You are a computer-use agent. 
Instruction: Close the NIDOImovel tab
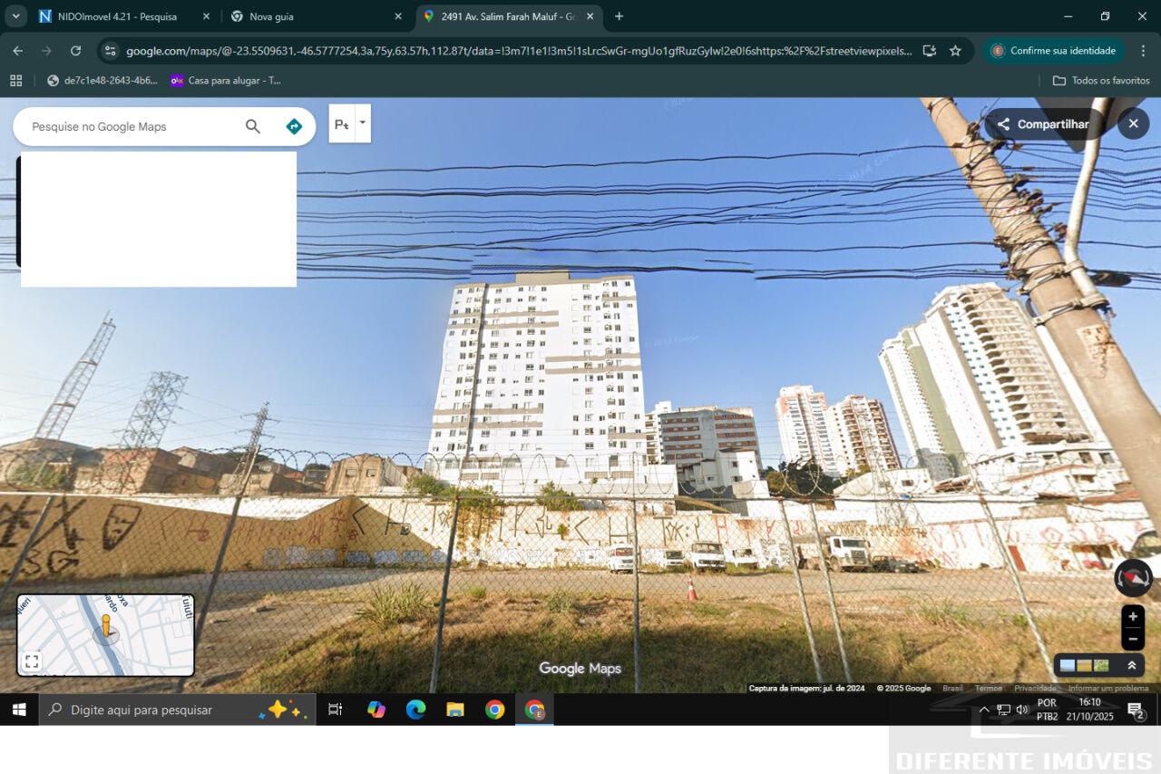206,16
